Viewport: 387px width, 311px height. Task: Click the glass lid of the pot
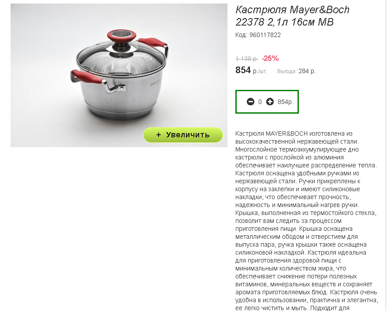click(121, 59)
